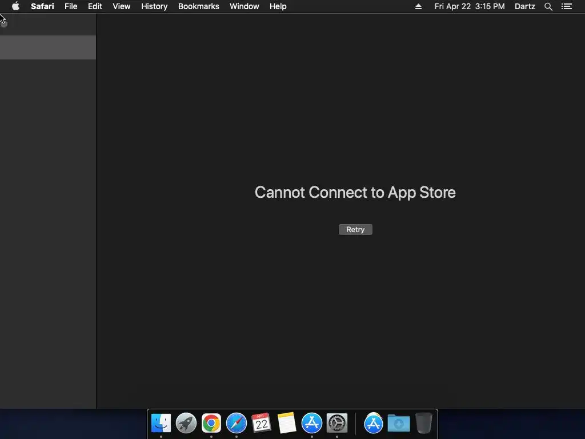Screen dimensions: 585x439
Task: Open the History menu
Action: (154, 6)
